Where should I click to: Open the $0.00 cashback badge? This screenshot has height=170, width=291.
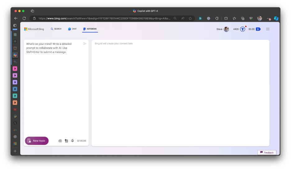tap(254, 29)
